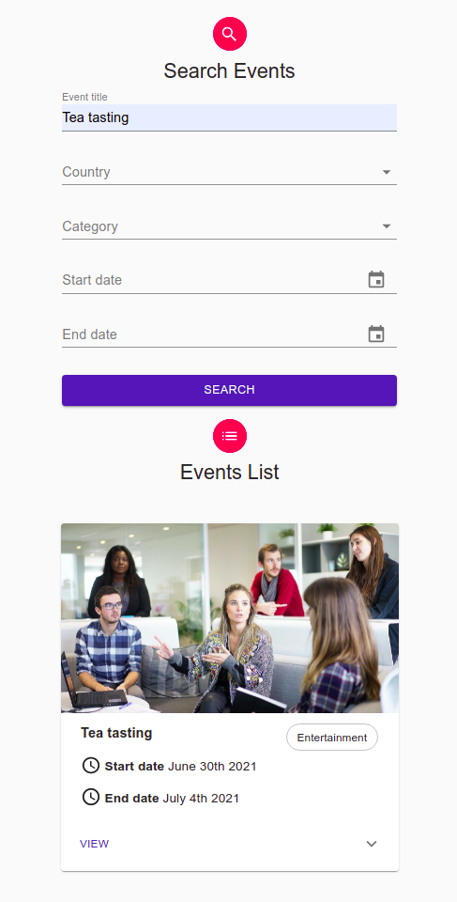Open the Category dropdown arrow
The width and height of the screenshot is (457, 902).
[387, 226]
